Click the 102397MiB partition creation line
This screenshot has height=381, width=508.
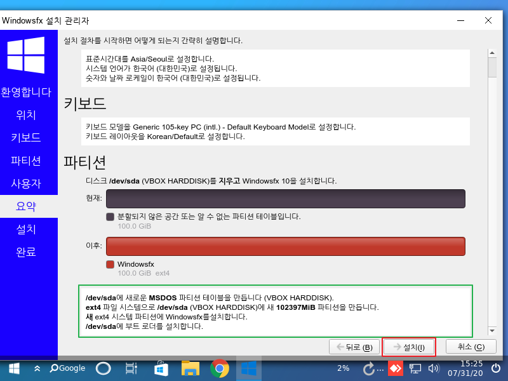click(x=232, y=307)
